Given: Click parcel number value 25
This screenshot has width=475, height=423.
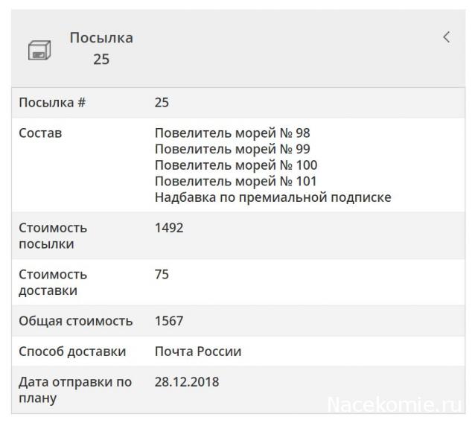Looking at the screenshot, I should (162, 103).
